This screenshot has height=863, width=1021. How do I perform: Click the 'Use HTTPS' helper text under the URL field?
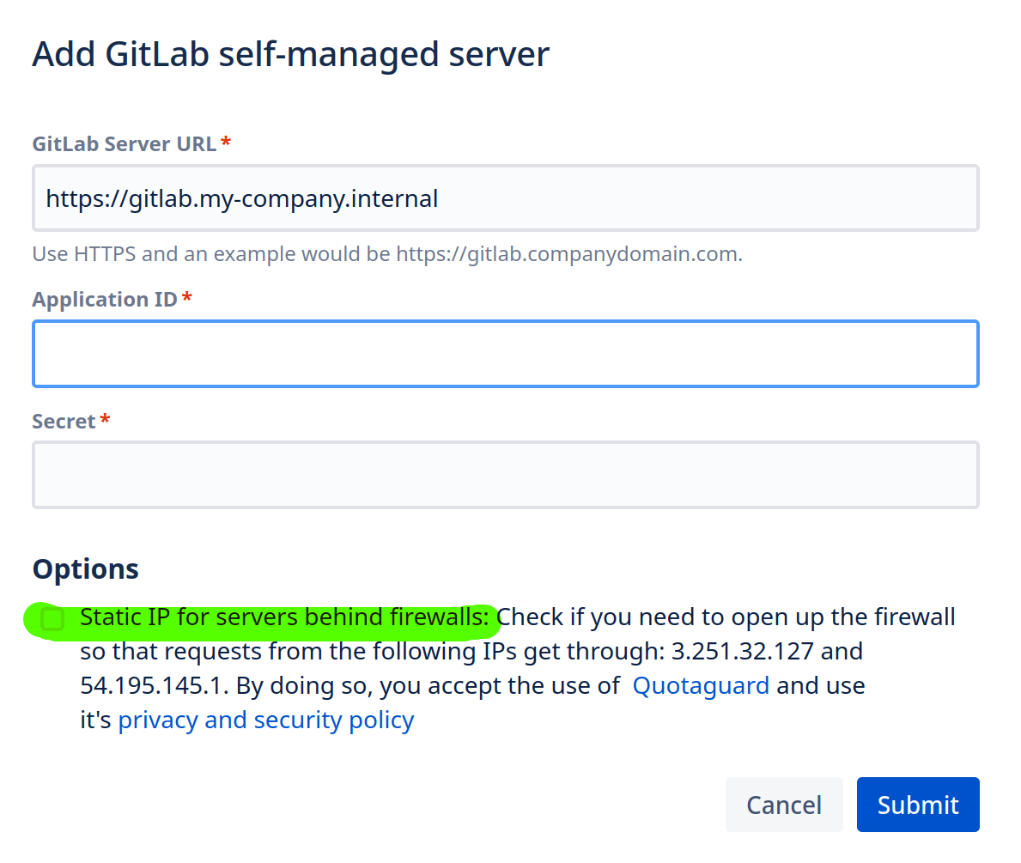point(386,254)
